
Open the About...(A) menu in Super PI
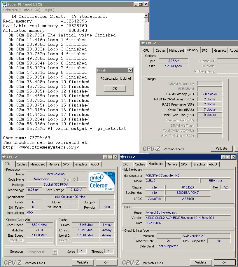click(x=32, y=10)
